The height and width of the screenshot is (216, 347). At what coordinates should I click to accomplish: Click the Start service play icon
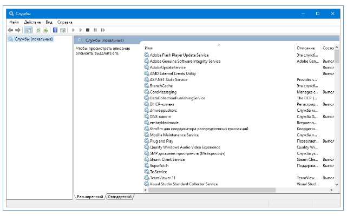(73, 30)
